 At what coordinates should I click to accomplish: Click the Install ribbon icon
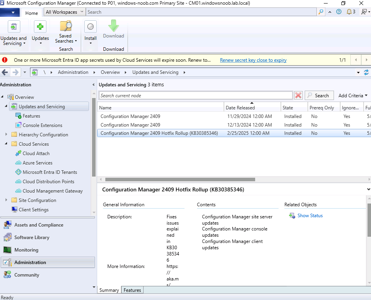pyautogui.click(x=91, y=27)
